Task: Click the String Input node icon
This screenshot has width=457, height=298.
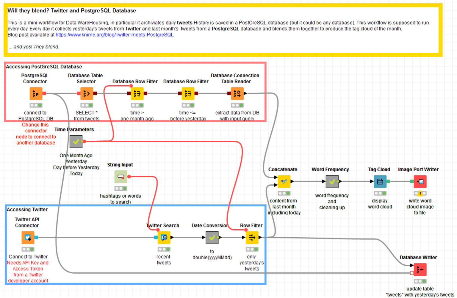Action: click(x=121, y=177)
